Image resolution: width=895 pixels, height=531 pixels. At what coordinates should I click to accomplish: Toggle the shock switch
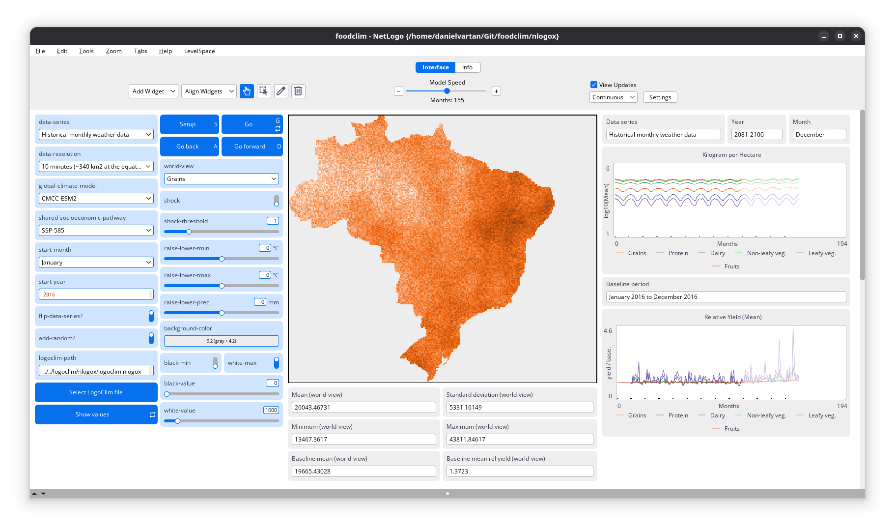(x=276, y=201)
